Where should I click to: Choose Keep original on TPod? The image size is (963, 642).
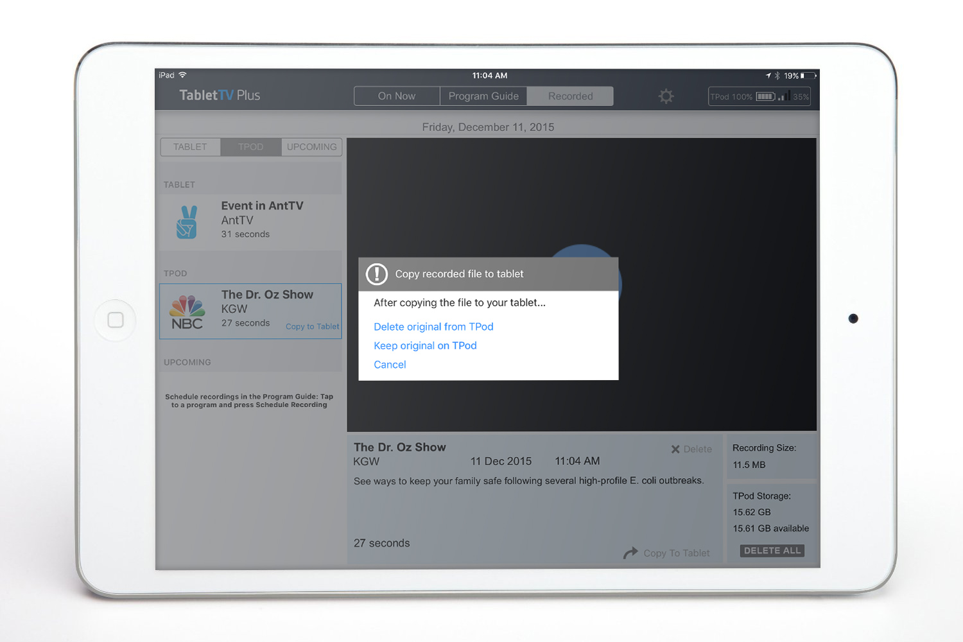pos(425,346)
